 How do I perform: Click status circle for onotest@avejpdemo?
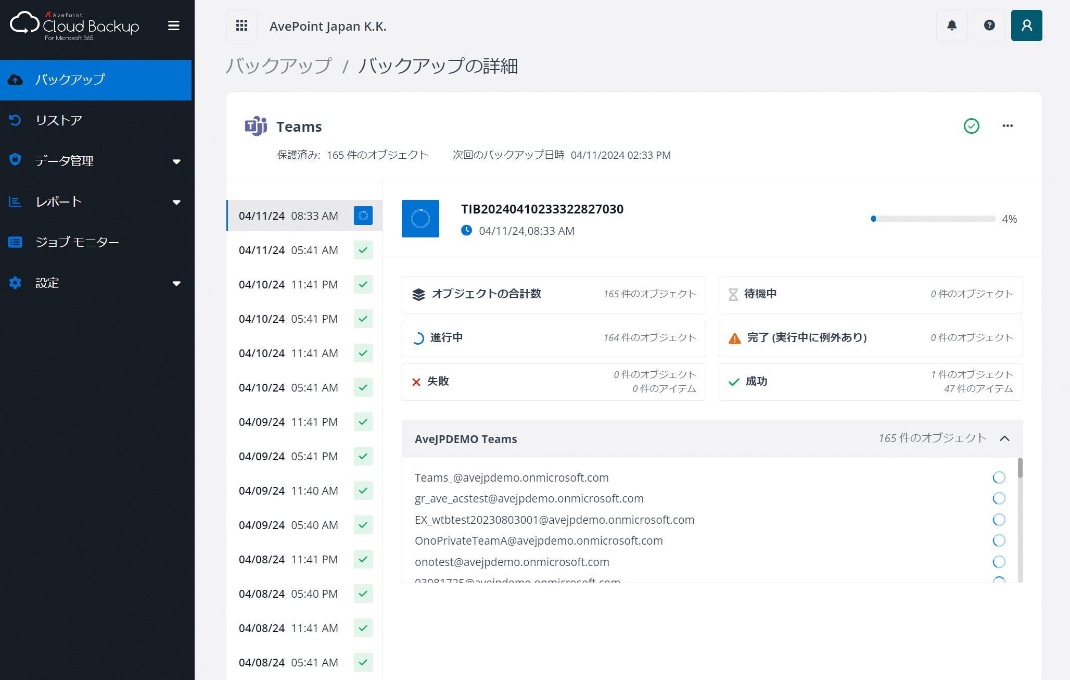pyautogui.click(x=999, y=562)
